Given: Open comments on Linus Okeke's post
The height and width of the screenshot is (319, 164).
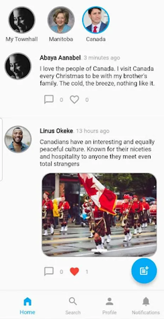Looking at the screenshot, I should point(49,272).
